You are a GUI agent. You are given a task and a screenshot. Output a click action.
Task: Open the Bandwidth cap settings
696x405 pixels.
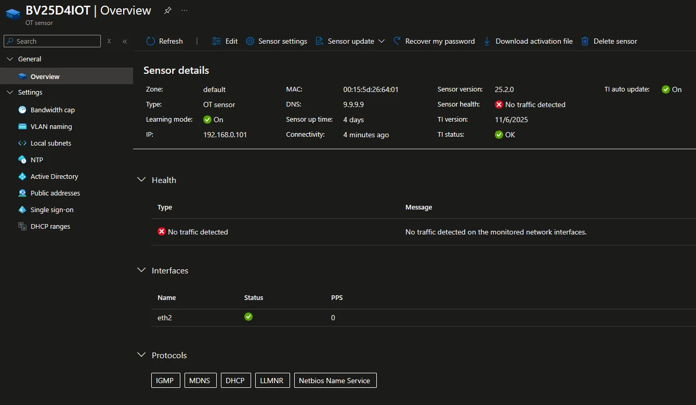point(52,110)
